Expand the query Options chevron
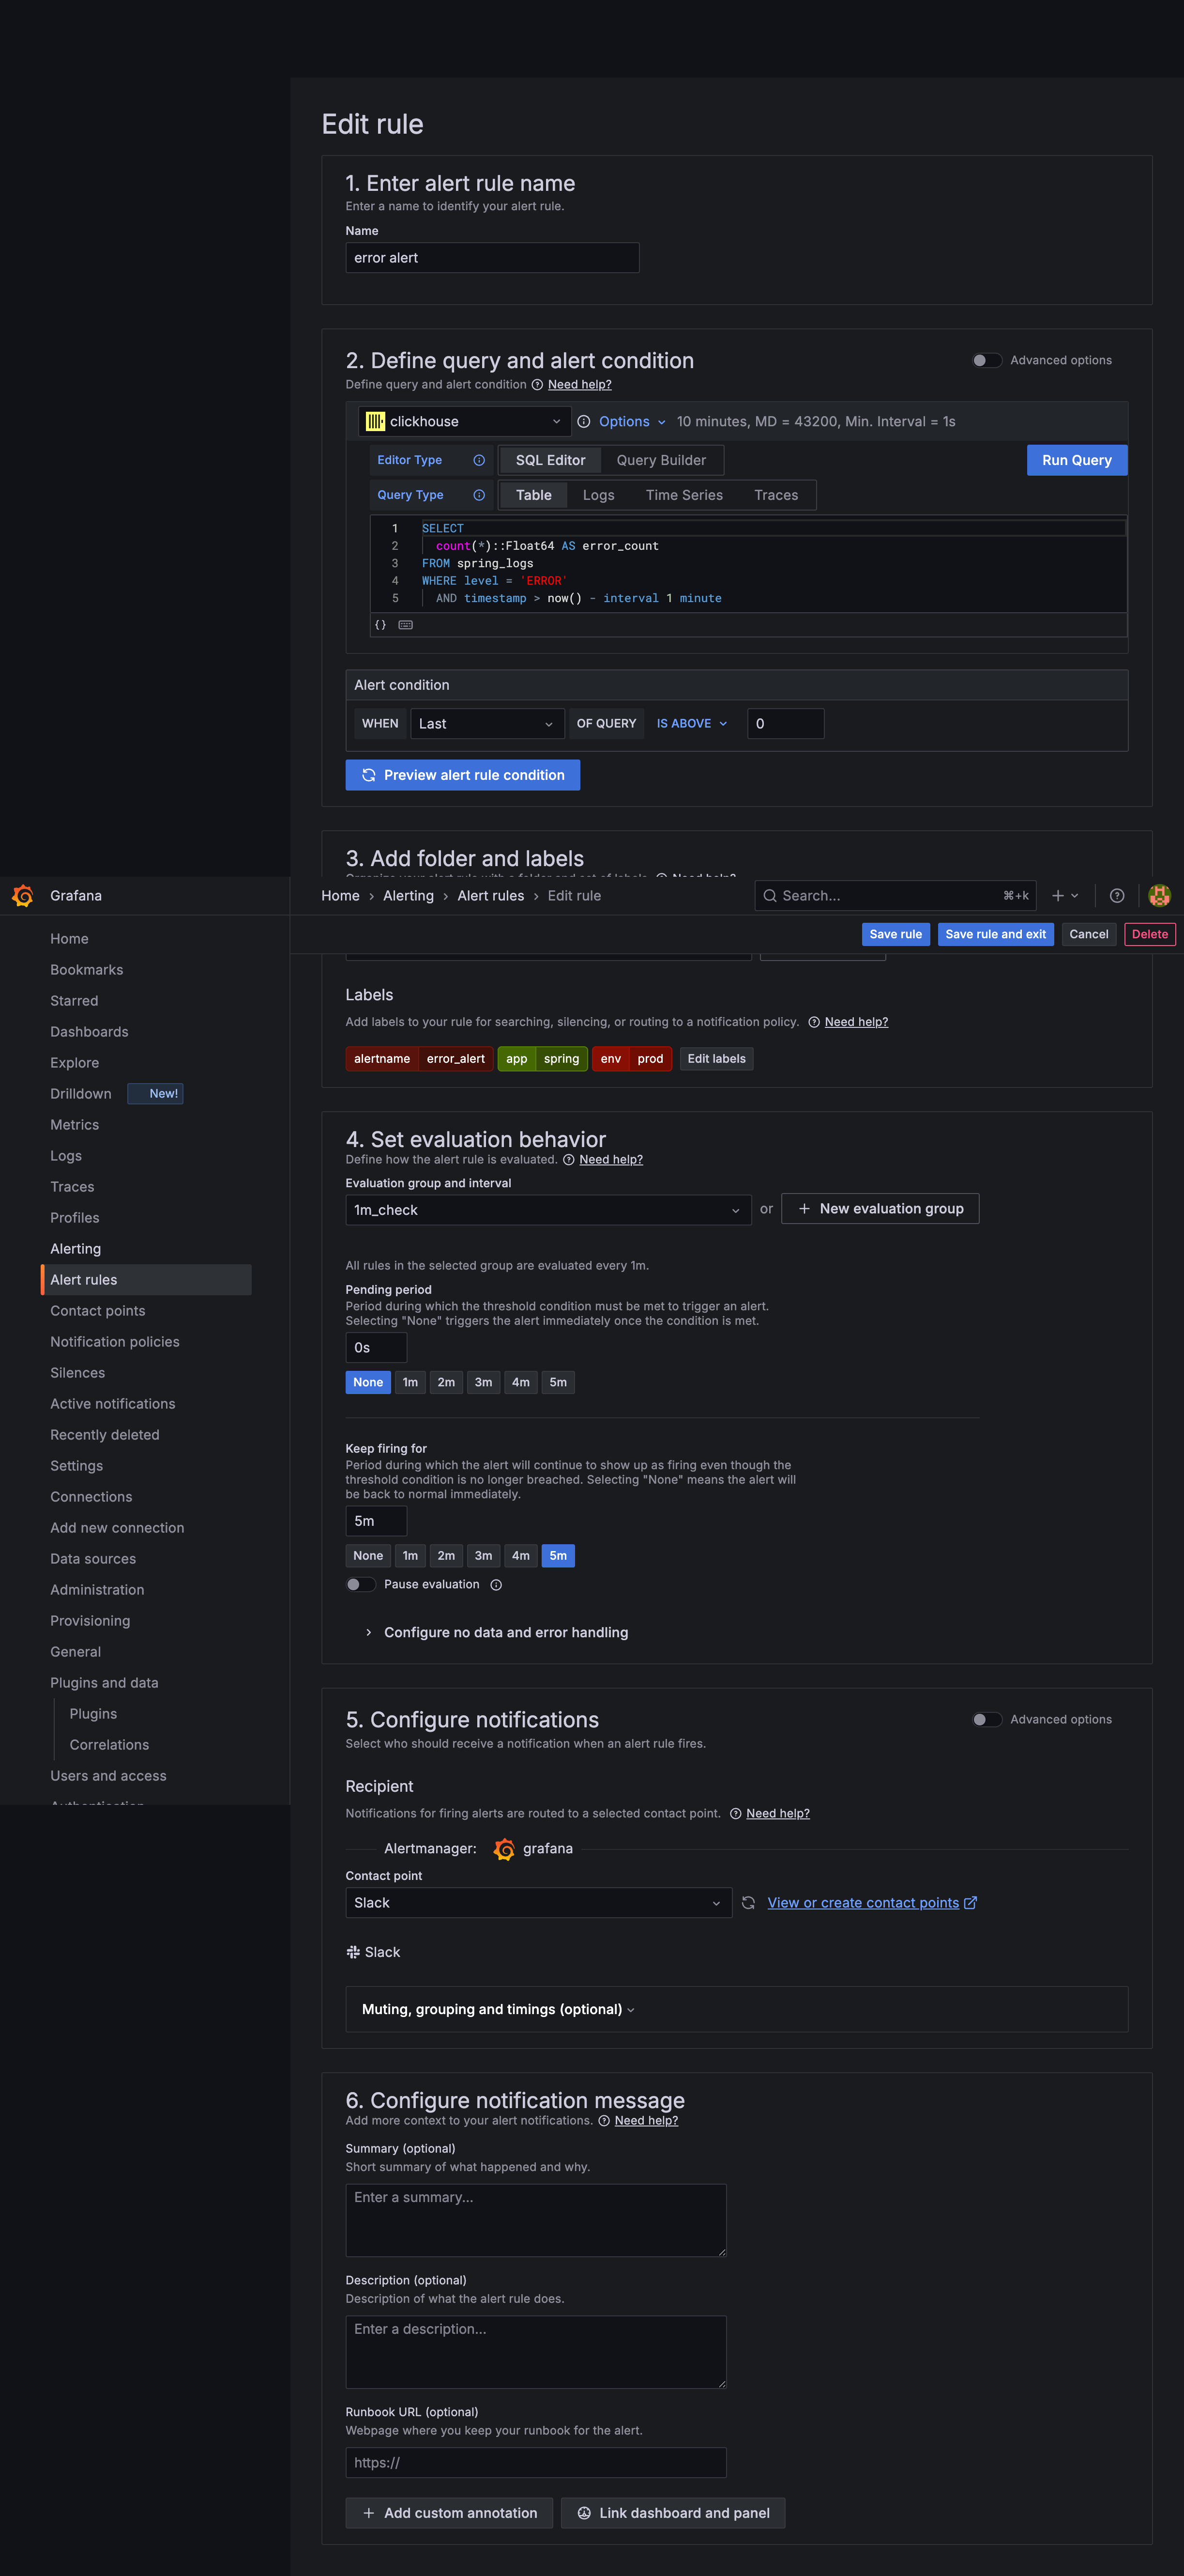 tap(661, 422)
